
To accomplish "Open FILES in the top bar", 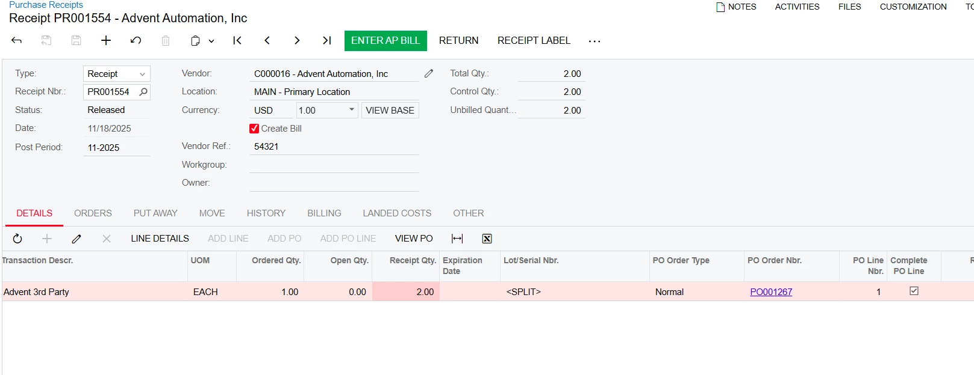I will pyautogui.click(x=850, y=7).
